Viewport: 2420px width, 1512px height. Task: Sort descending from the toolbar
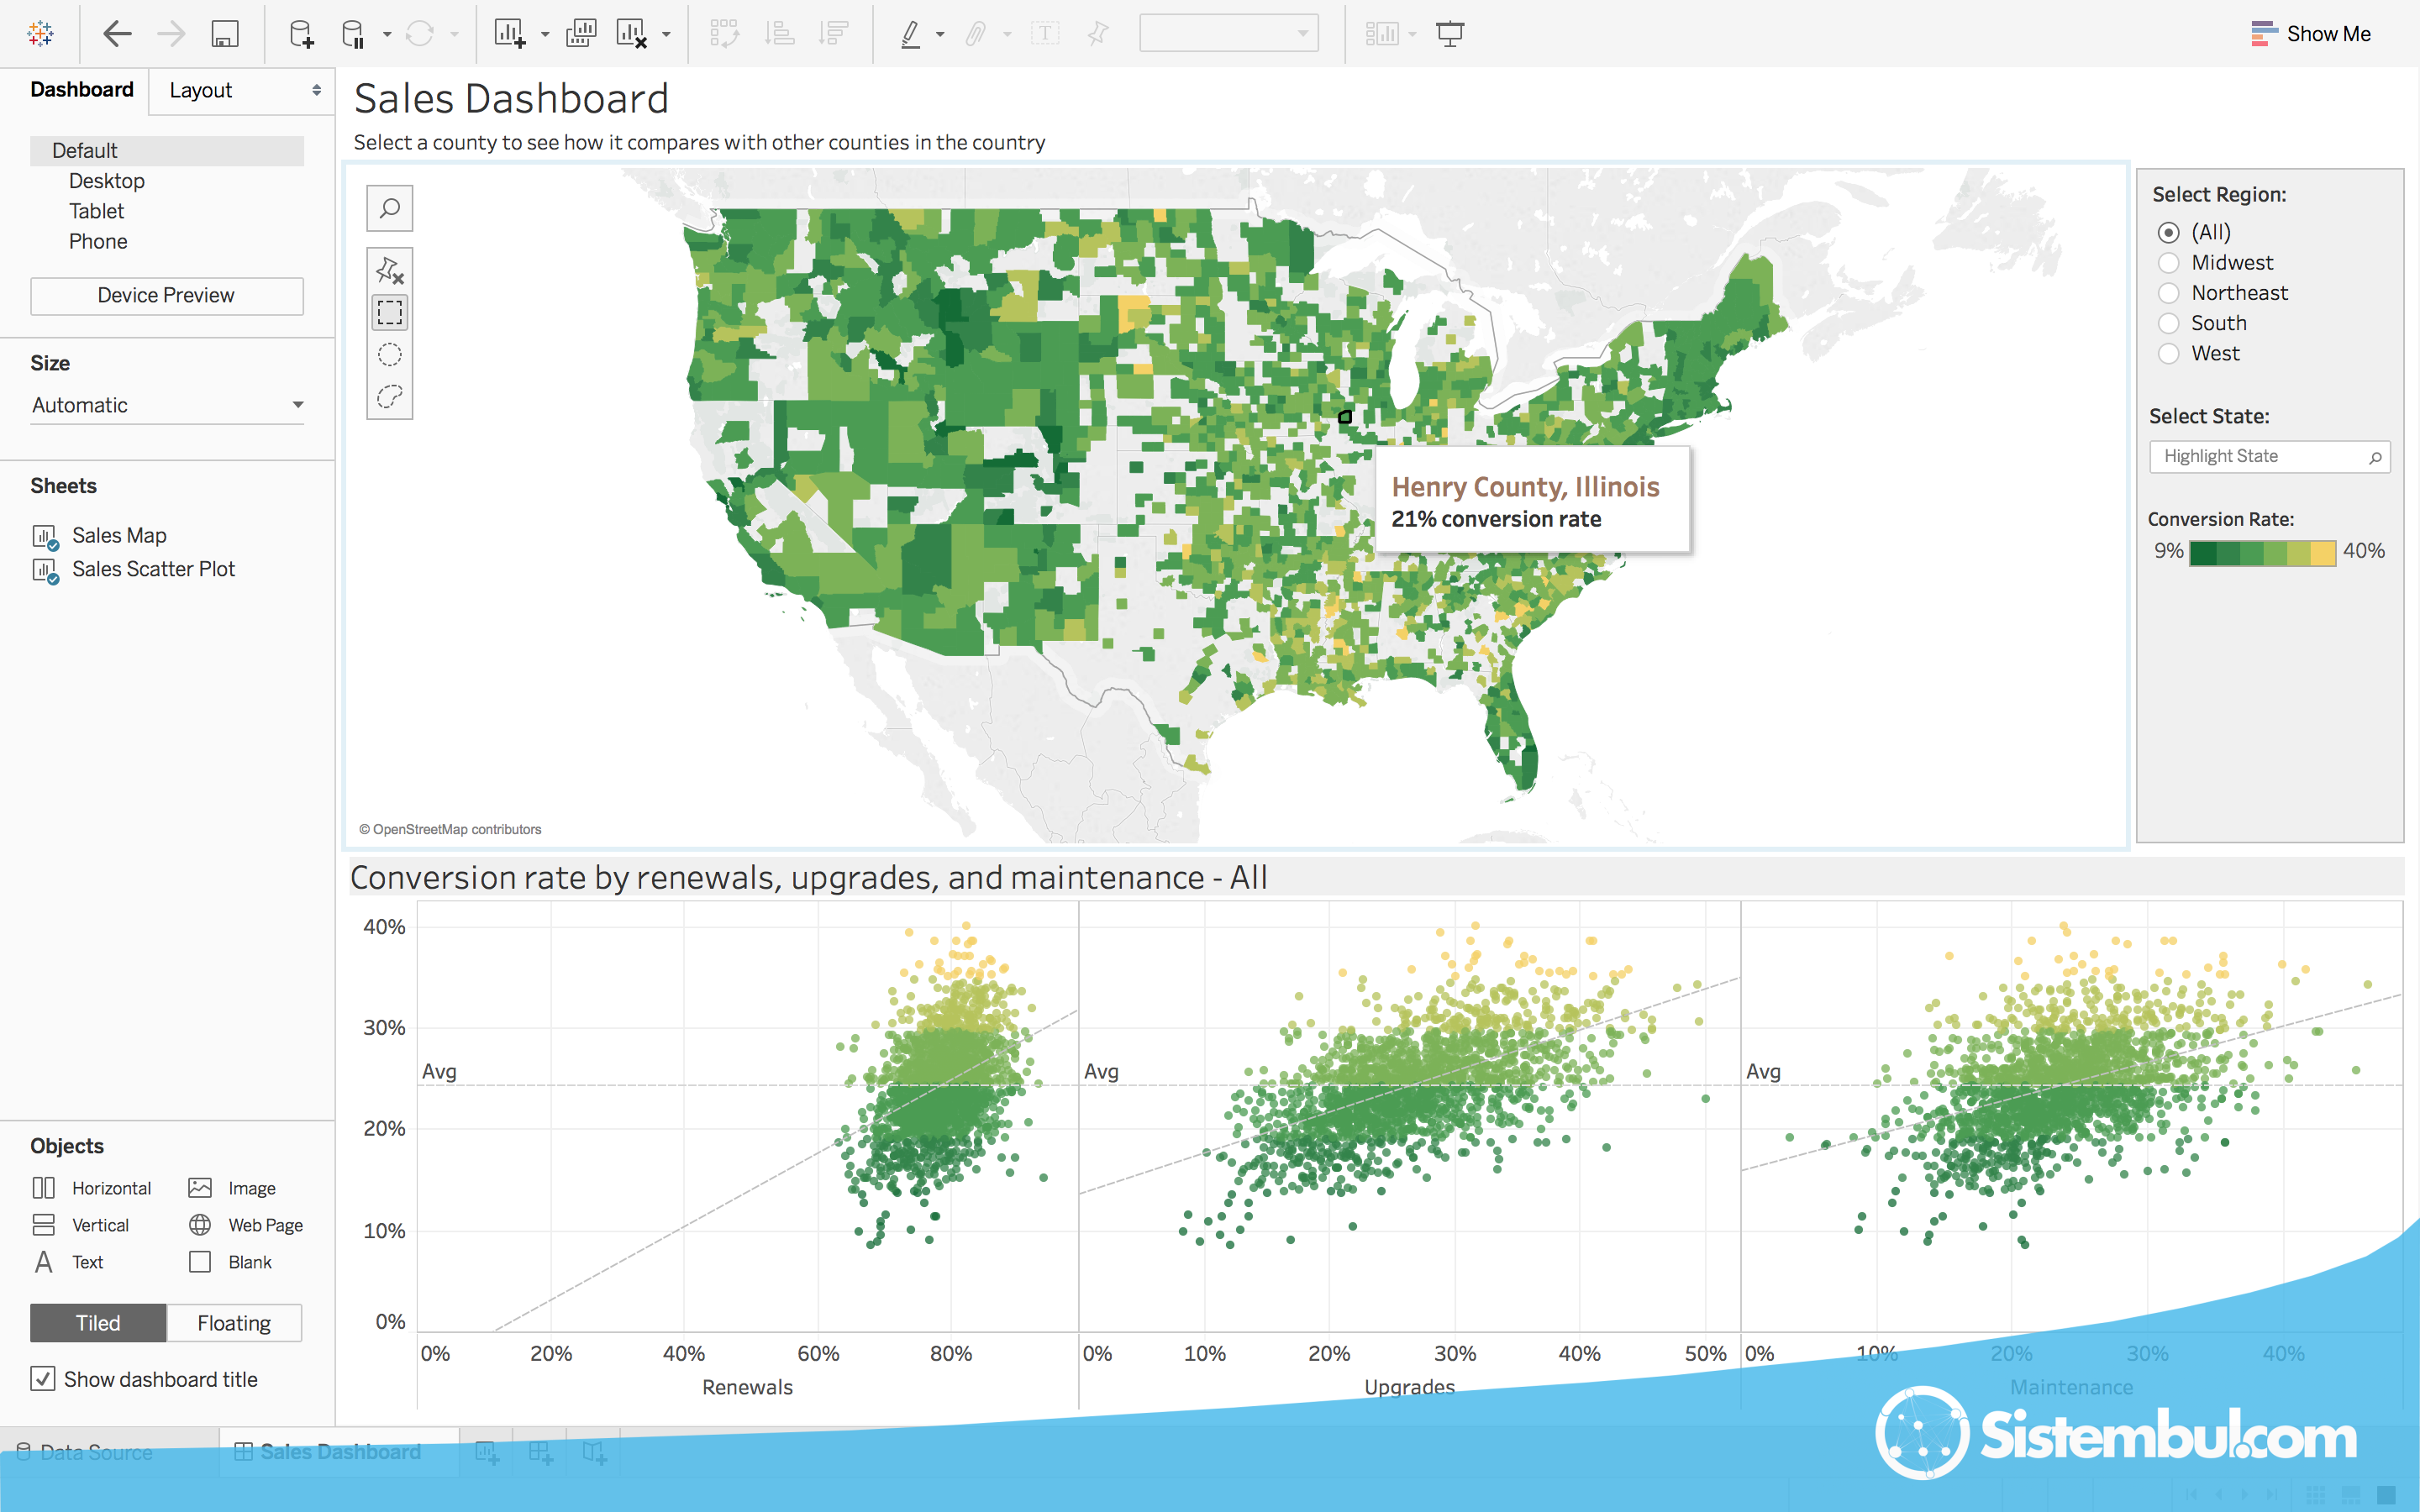[x=833, y=34]
